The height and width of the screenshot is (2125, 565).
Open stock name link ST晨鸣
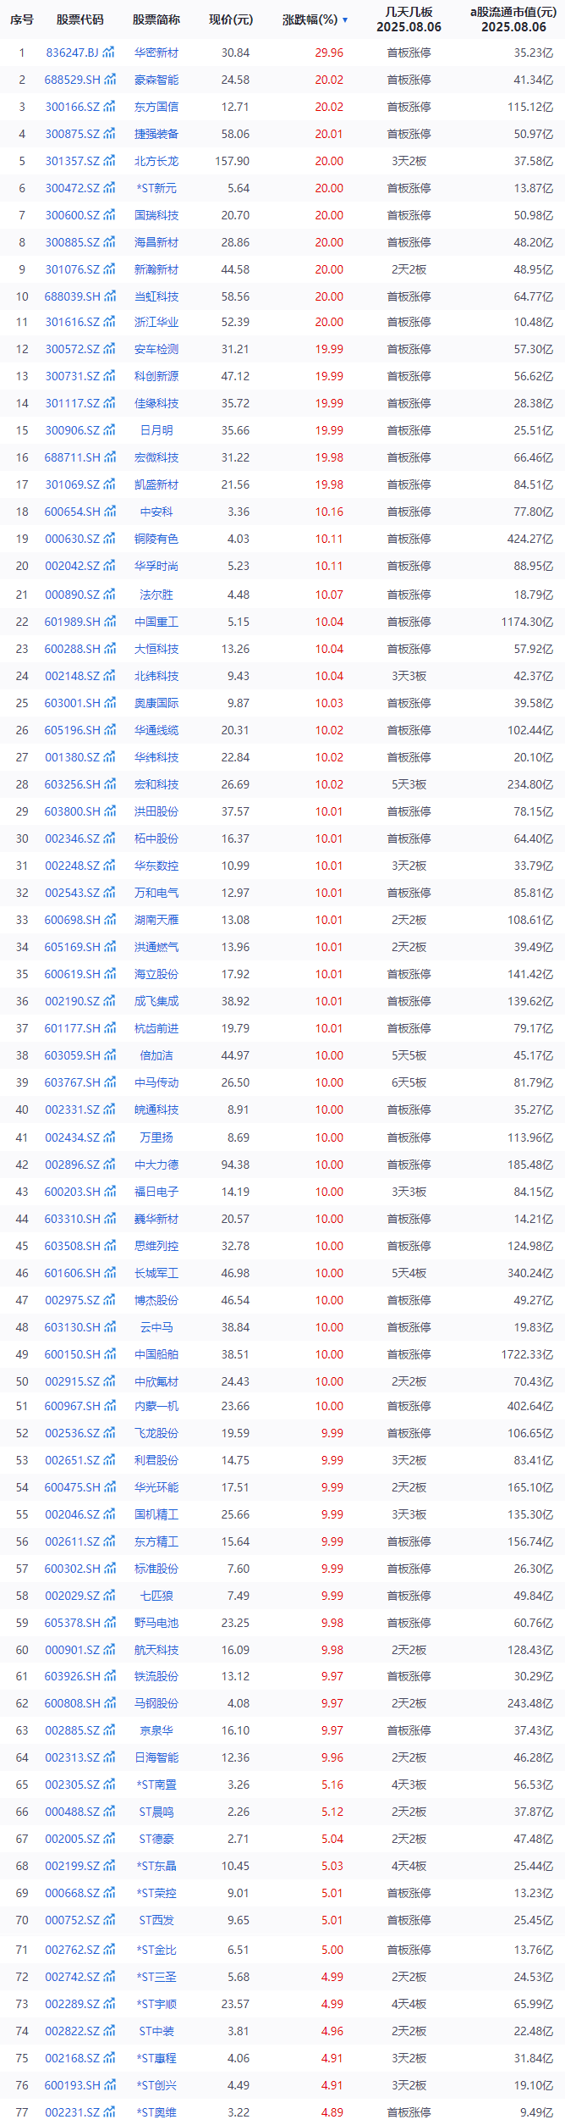(156, 1812)
